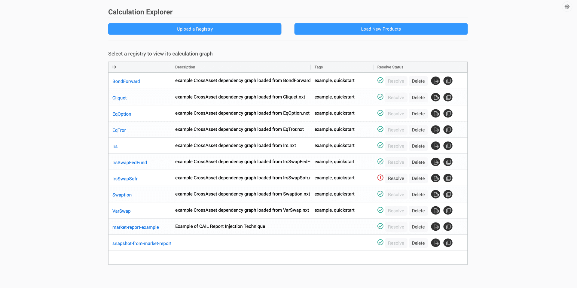Open the BondForward calculation graph
Image resolution: width=577 pixels, height=288 pixels.
coord(126,81)
